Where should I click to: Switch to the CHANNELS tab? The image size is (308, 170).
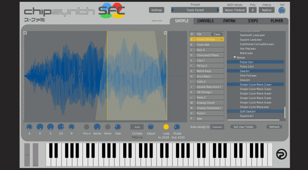tap(205, 21)
